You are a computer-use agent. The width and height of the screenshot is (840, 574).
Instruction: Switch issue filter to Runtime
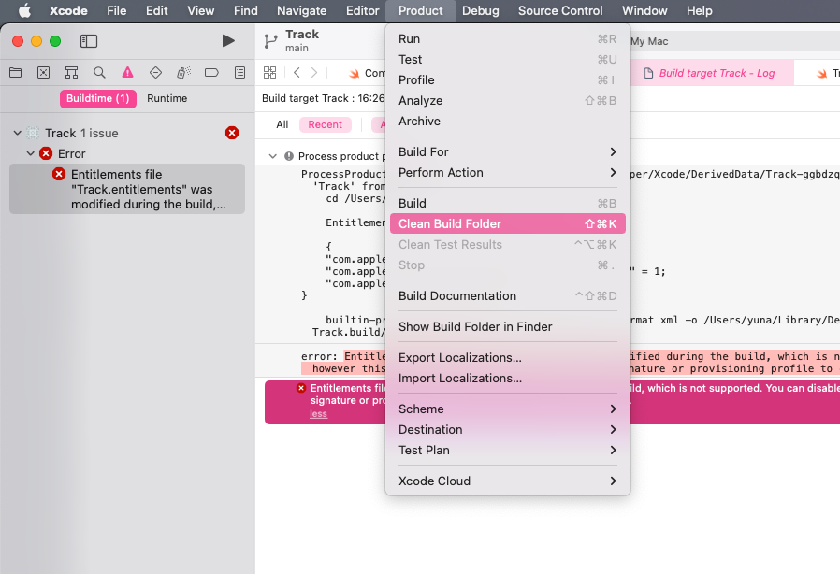(x=167, y=98)
